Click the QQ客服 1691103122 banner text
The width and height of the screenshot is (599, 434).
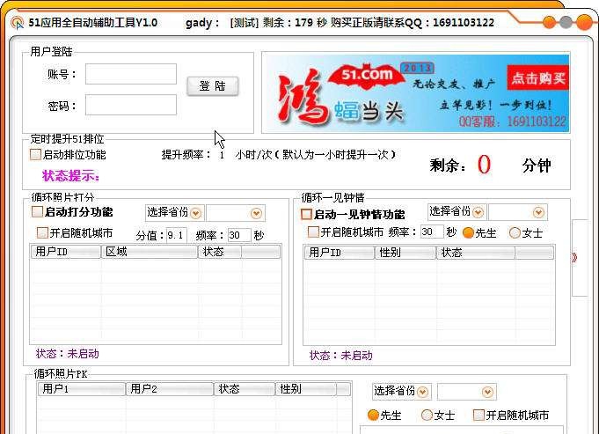512,121
